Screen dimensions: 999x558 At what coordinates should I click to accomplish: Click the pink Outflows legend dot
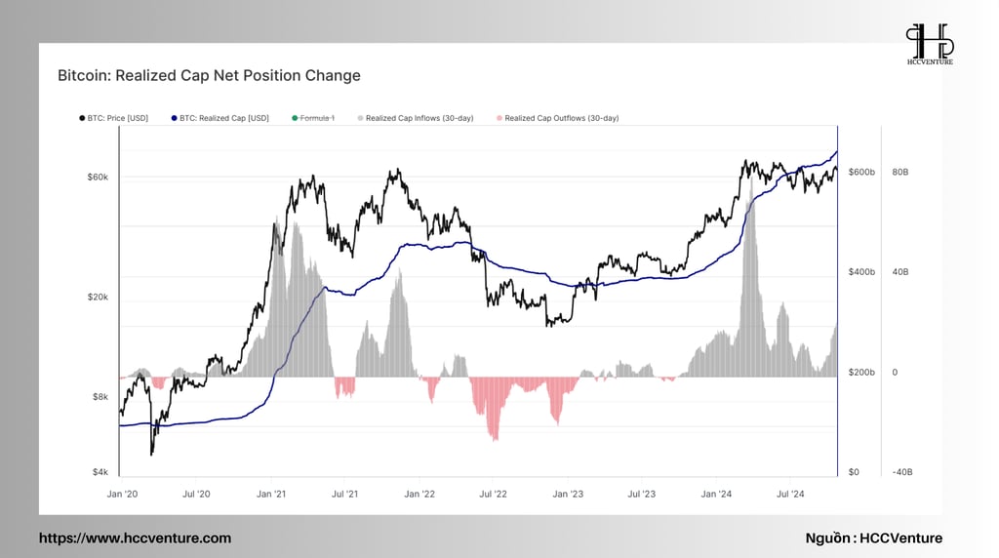(499, 118)
